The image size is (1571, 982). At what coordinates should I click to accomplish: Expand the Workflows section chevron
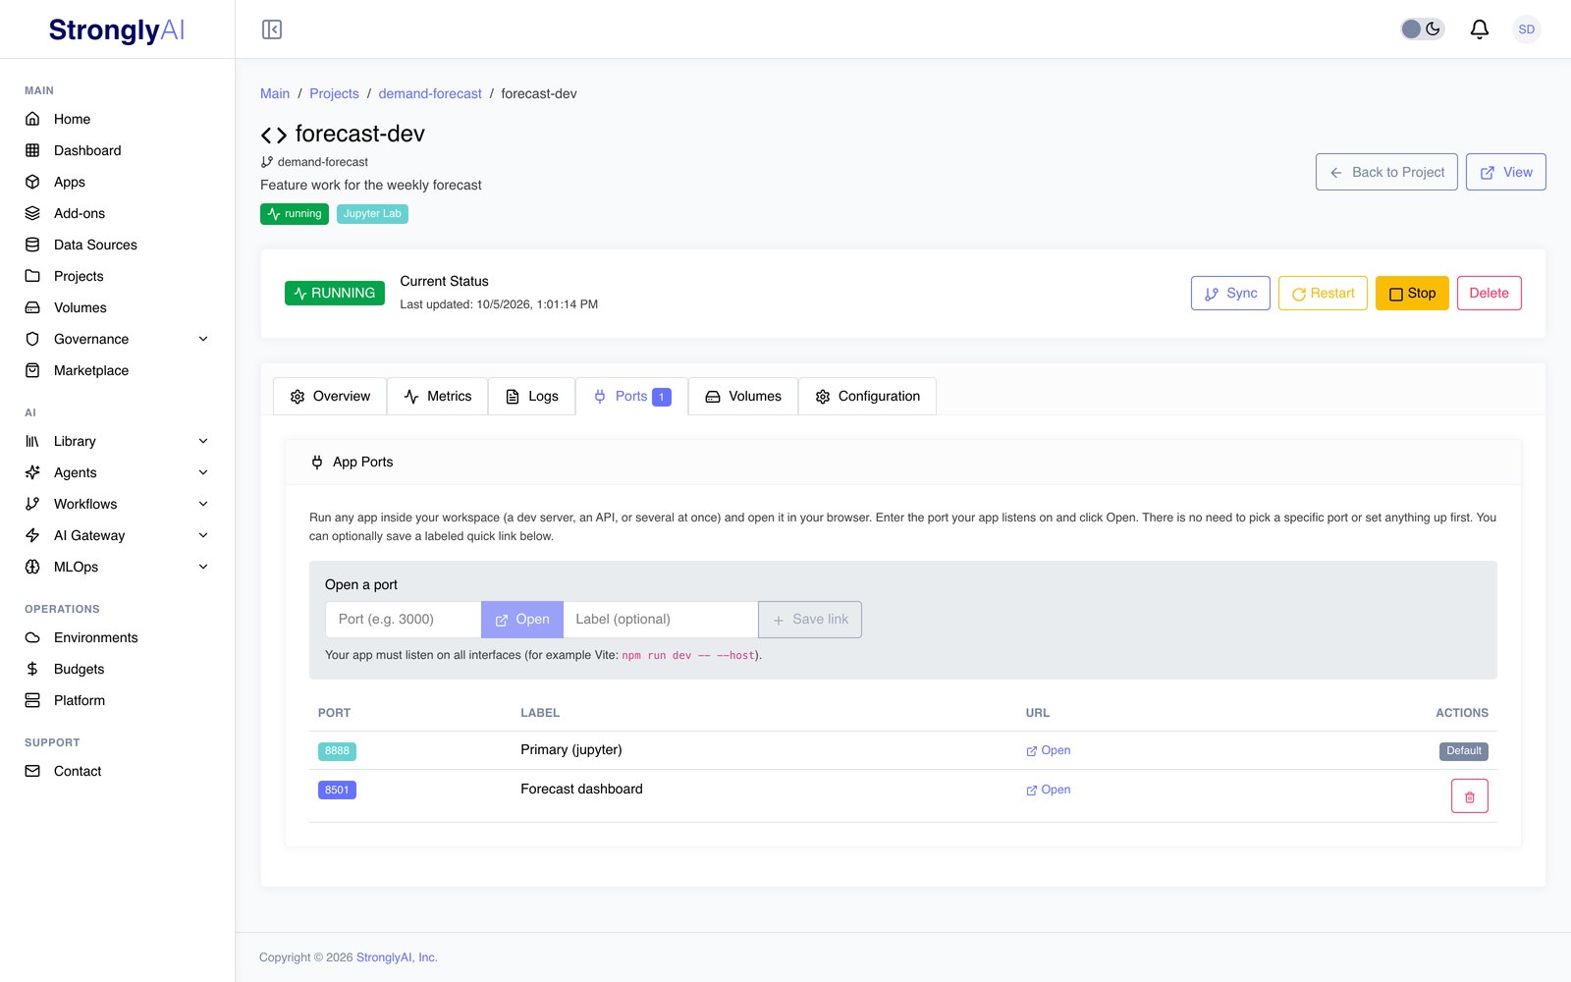click(203, 504)
